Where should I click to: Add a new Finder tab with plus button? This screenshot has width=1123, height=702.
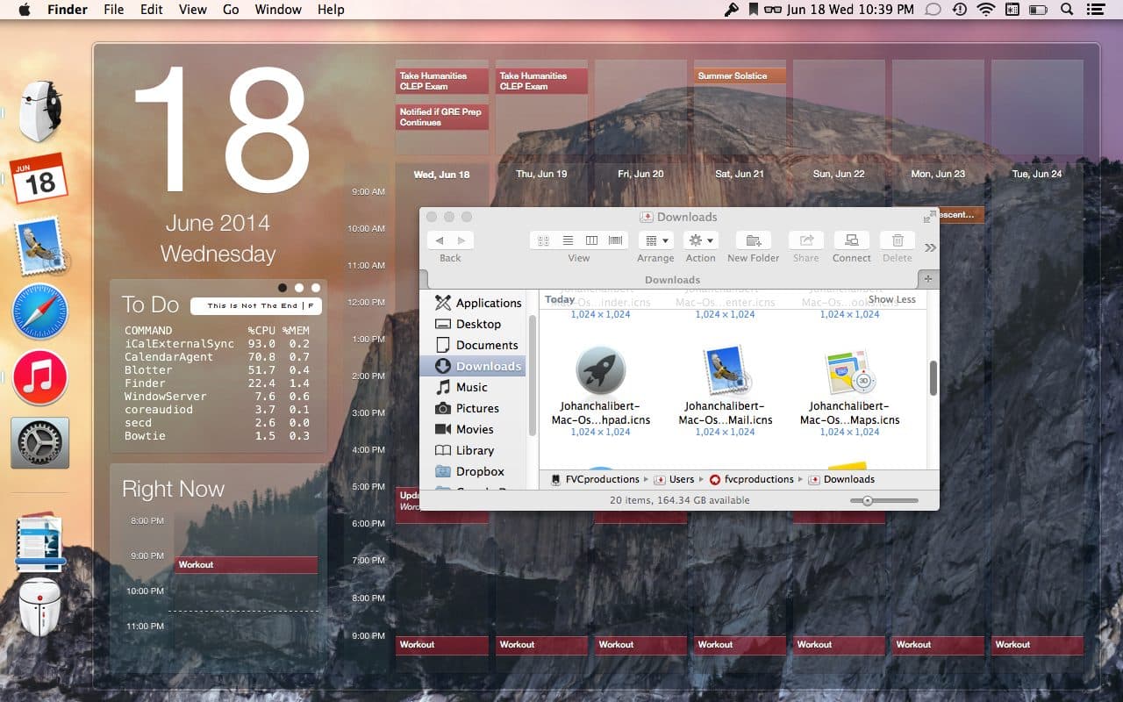point(928,279)
